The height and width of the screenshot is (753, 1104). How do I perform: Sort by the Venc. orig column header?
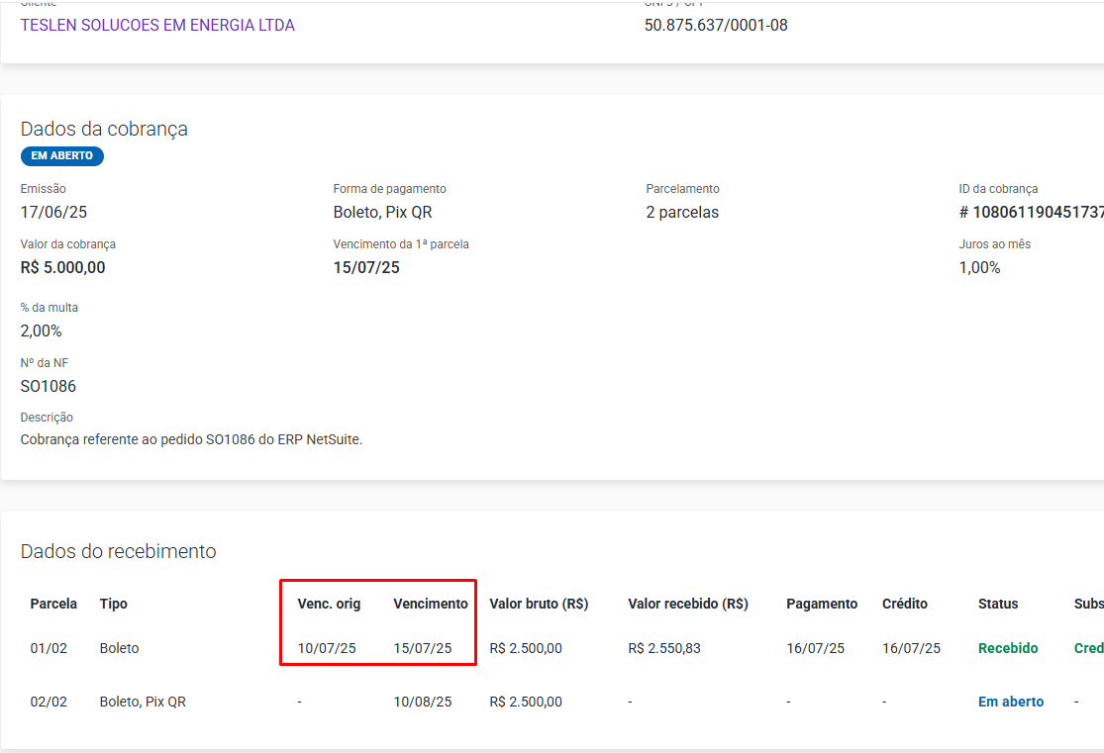coord(329,604)
